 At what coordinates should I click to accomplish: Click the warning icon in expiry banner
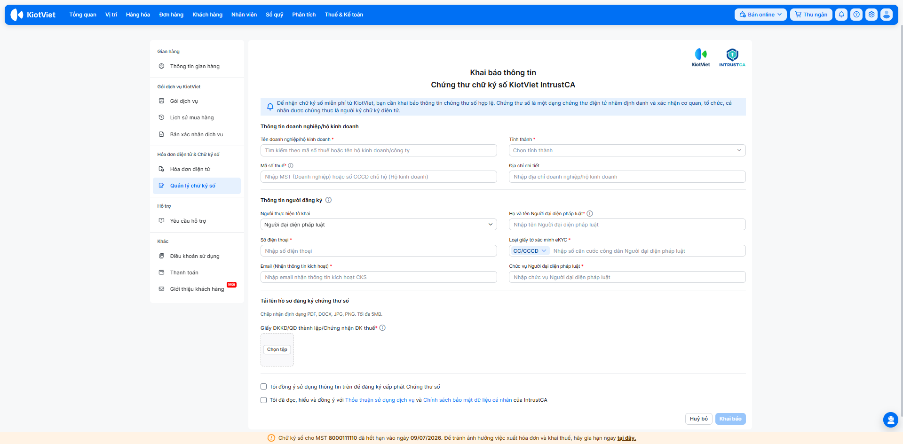[271, 438]
